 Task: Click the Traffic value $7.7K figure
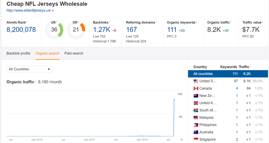(251, 30)
